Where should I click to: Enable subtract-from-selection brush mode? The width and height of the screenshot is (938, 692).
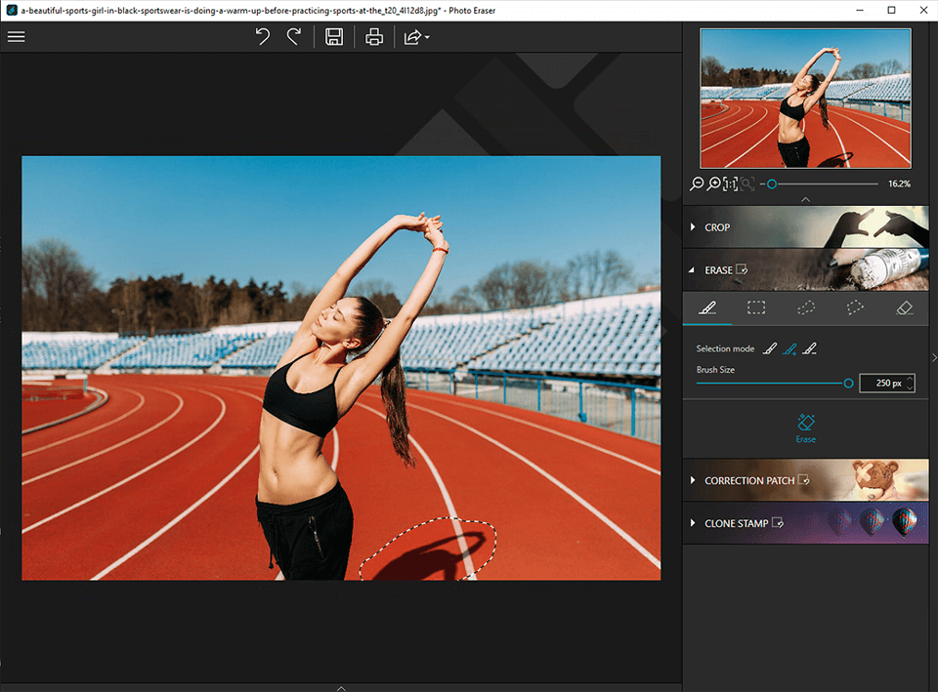point(809,348)
